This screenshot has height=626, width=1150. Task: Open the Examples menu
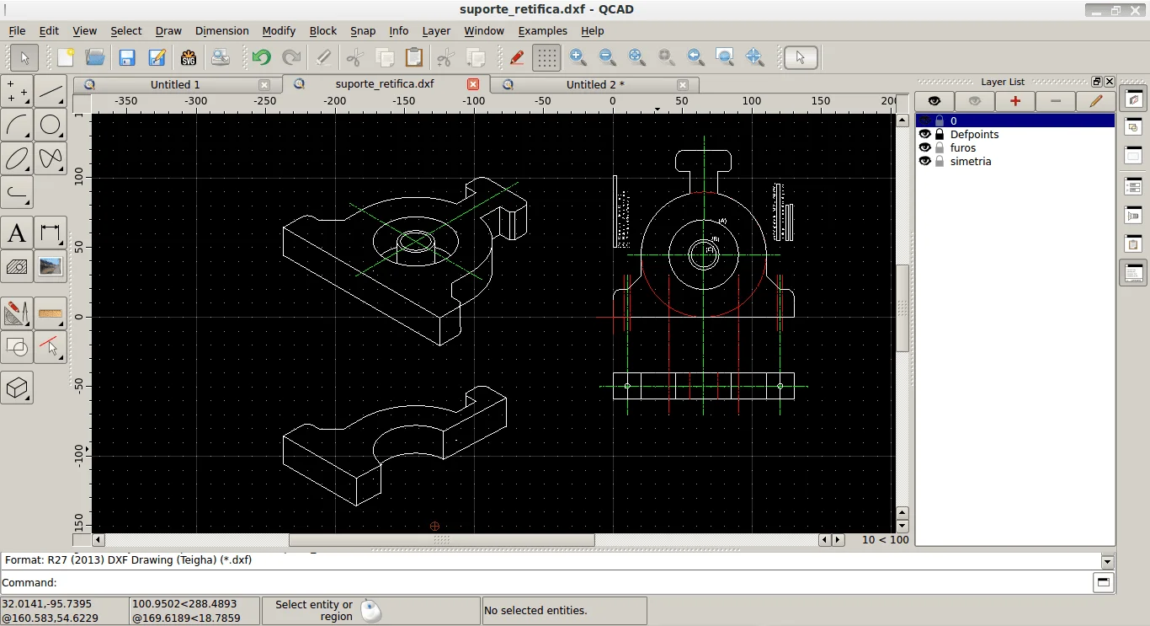click(x=542, y=30)
